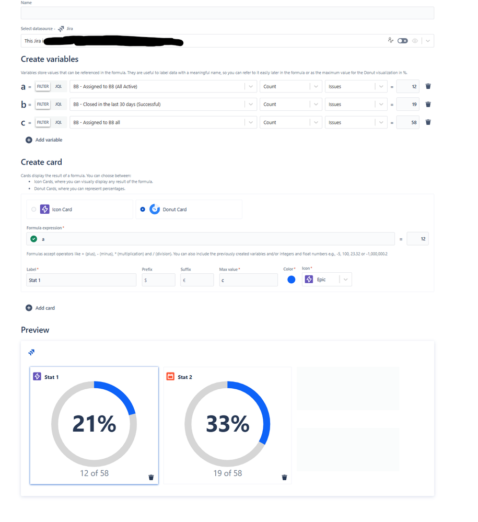Screen dimensions: 478x522
Task: Click the 21% donut value
Action: click(x=94, y=424)
